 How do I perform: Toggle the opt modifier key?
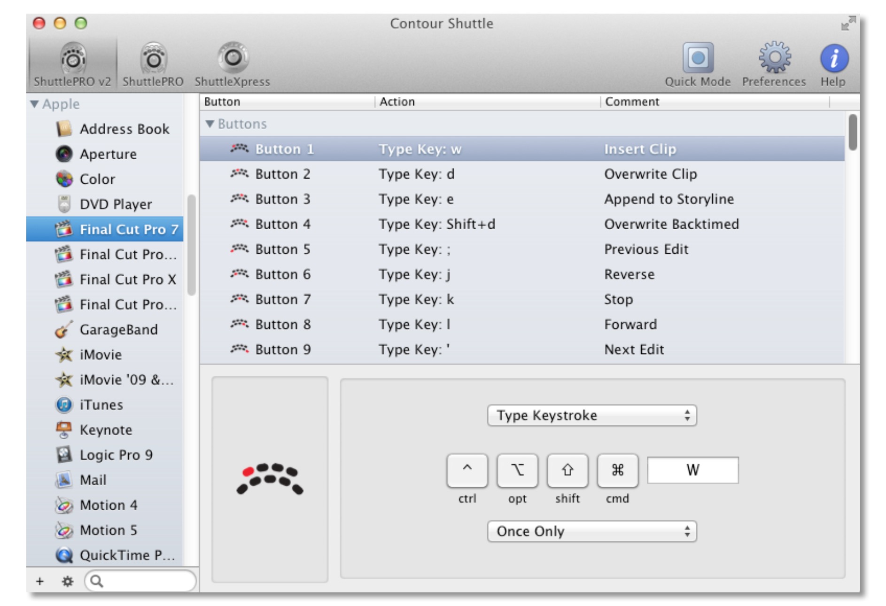click(517, 470)
